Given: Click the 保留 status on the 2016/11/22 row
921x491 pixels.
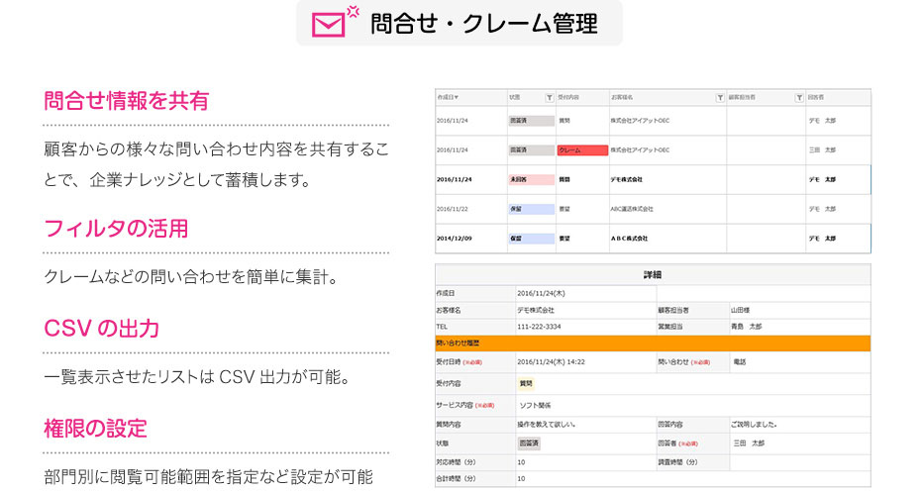Looking at the screenshot, I should (x=531, y=210).
